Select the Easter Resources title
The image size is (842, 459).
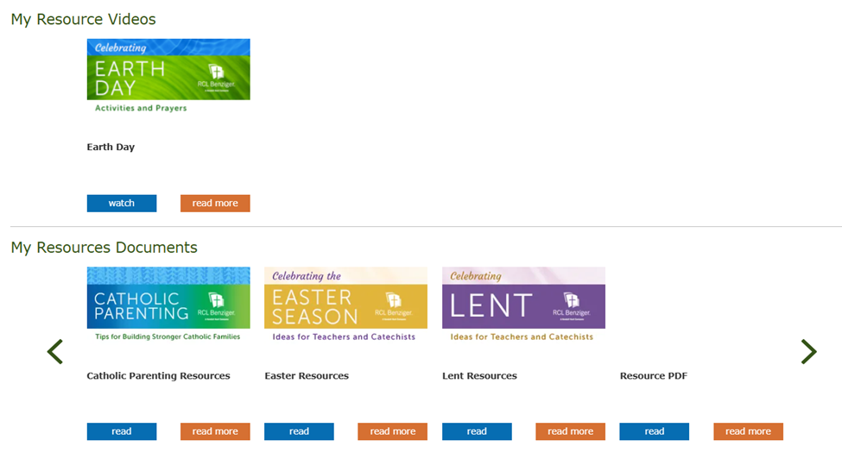point(307,376)
